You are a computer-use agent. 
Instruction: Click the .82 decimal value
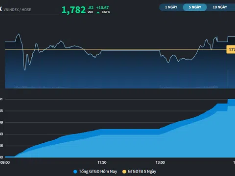[x=91, y=8]
